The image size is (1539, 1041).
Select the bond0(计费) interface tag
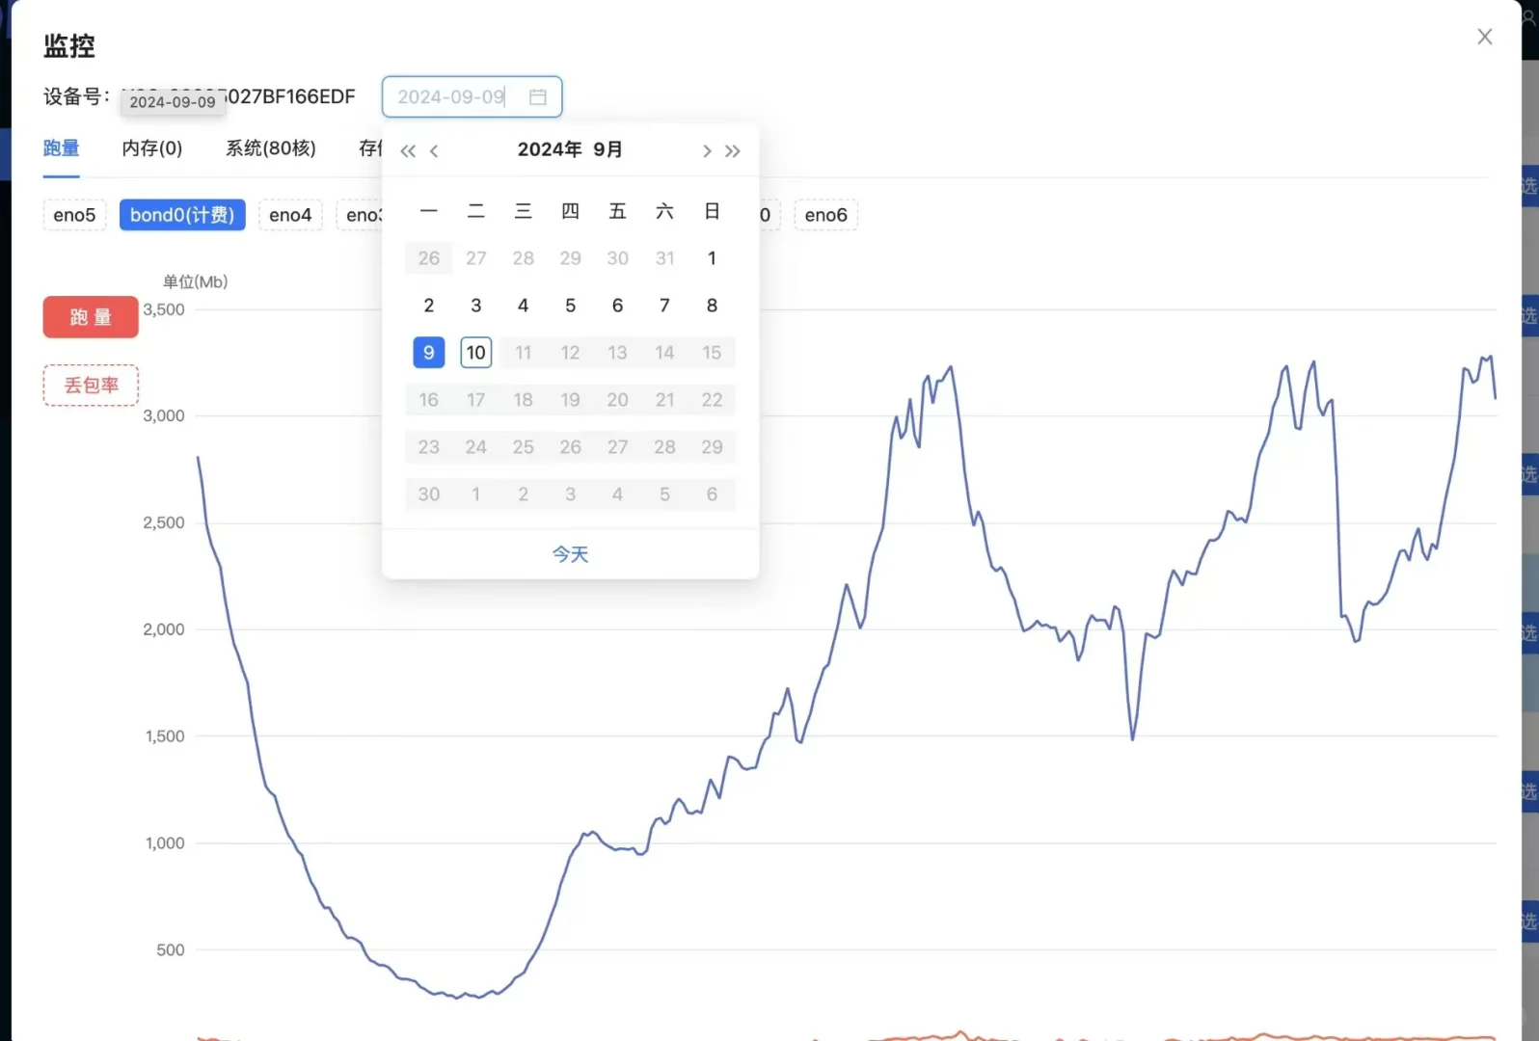tap(182, 215)
